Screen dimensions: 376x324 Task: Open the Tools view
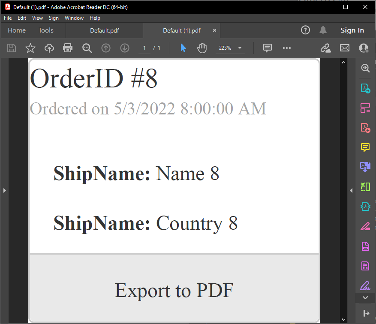pyautogui.click(x=46, y=30)
